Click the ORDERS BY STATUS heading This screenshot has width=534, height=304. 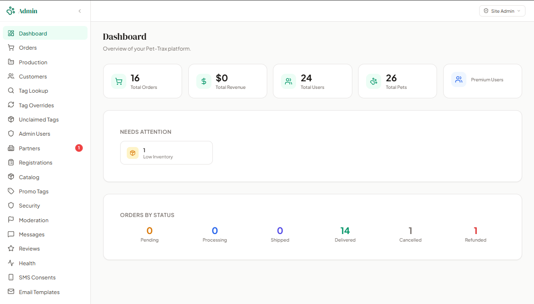pos(147,215)
